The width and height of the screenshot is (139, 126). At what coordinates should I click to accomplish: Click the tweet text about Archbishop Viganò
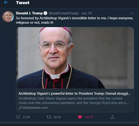click(75, 20)
